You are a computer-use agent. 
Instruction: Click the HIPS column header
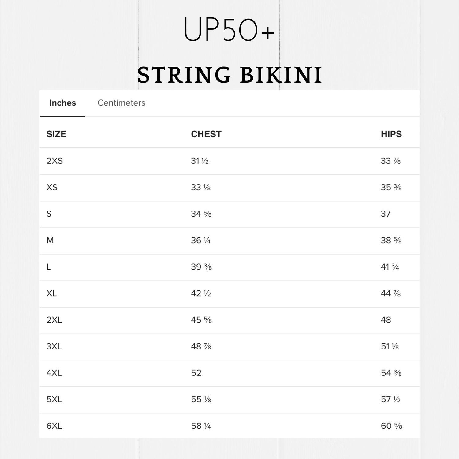click(391, 134)
